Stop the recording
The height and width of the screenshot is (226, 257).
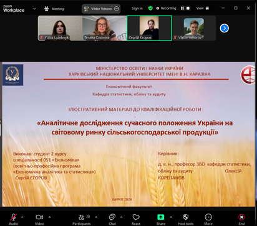tap(188, 8)
